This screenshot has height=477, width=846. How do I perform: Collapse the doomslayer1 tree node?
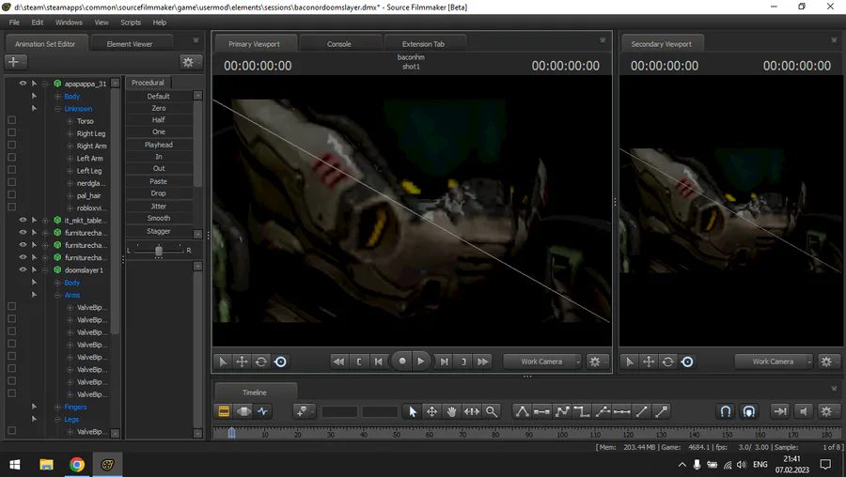point(45,270)
